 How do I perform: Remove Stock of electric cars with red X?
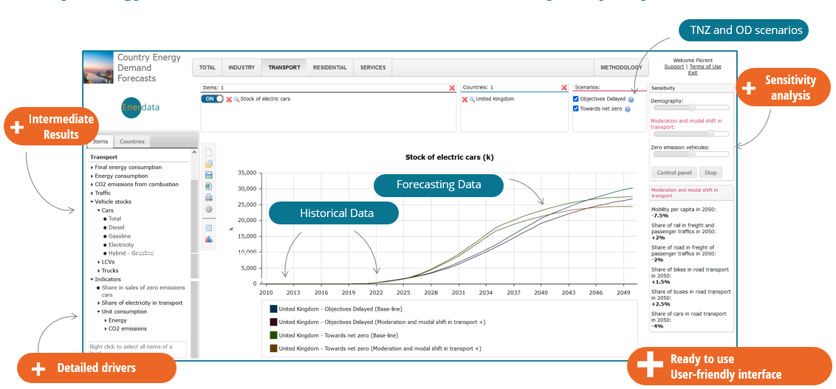[x=229, y=99]
